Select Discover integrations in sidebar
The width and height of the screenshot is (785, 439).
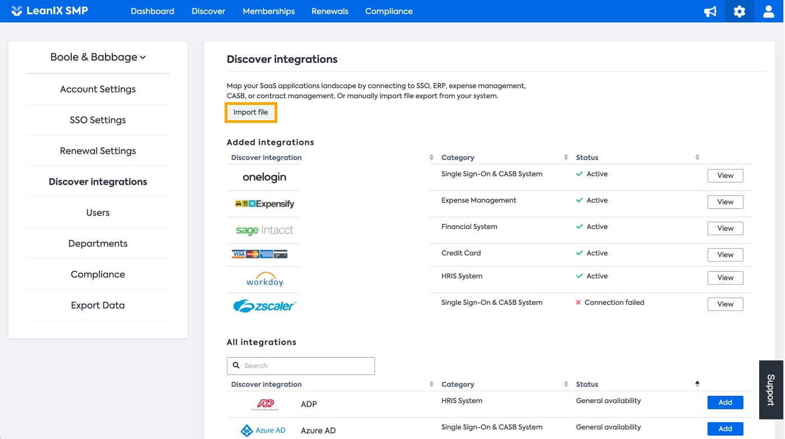pyautogui.click(x=98, y=182)
